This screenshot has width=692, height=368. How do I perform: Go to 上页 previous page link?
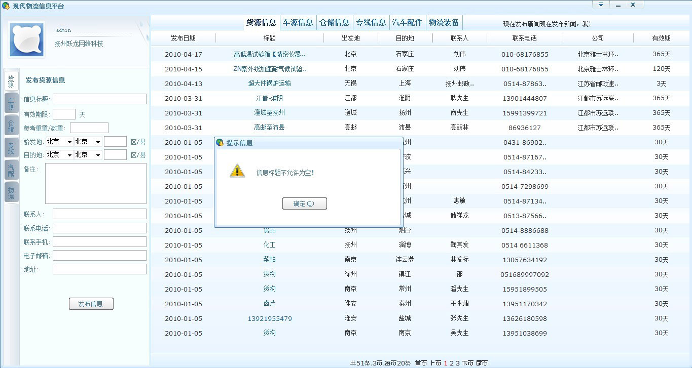tap(435, 363)
